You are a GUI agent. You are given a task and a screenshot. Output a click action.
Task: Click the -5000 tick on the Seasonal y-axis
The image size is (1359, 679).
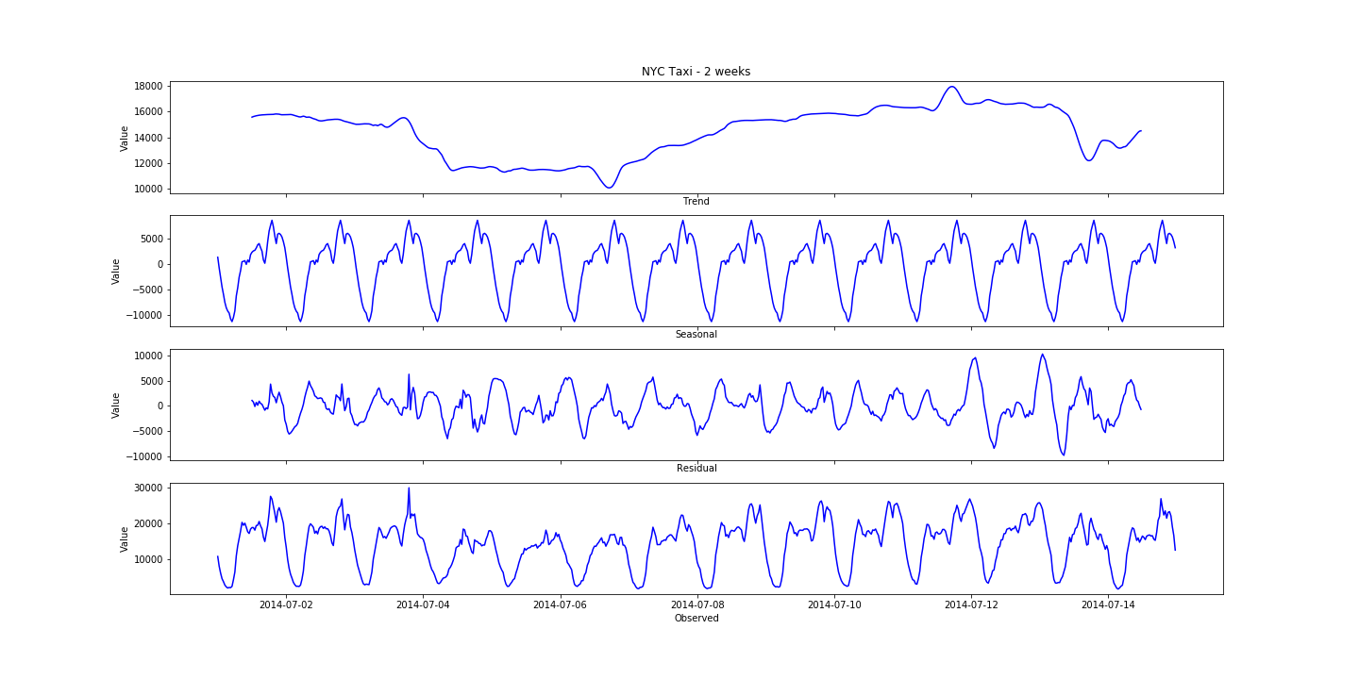click(146, 290)
